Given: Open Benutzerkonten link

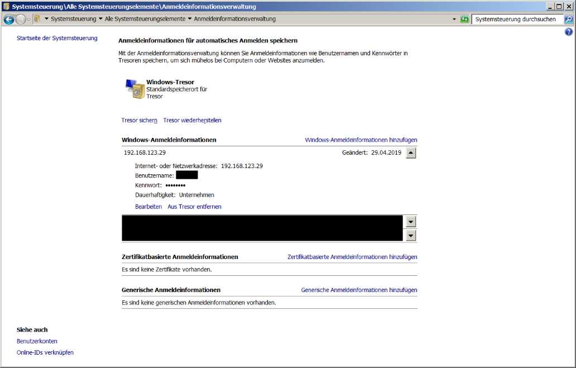Looking at the screenshot, I should (37, 341).
